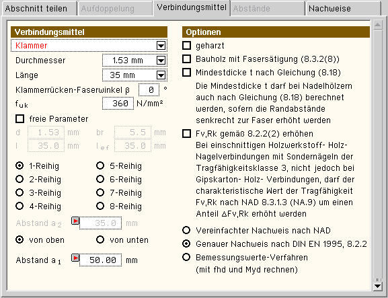Switch to the Aufdoppelung tab
388x298 pixels.
115,9
